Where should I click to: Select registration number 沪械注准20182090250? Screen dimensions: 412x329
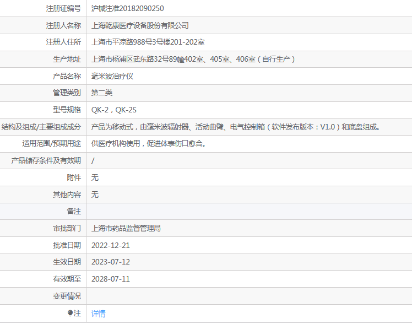[x=127, y=8]
